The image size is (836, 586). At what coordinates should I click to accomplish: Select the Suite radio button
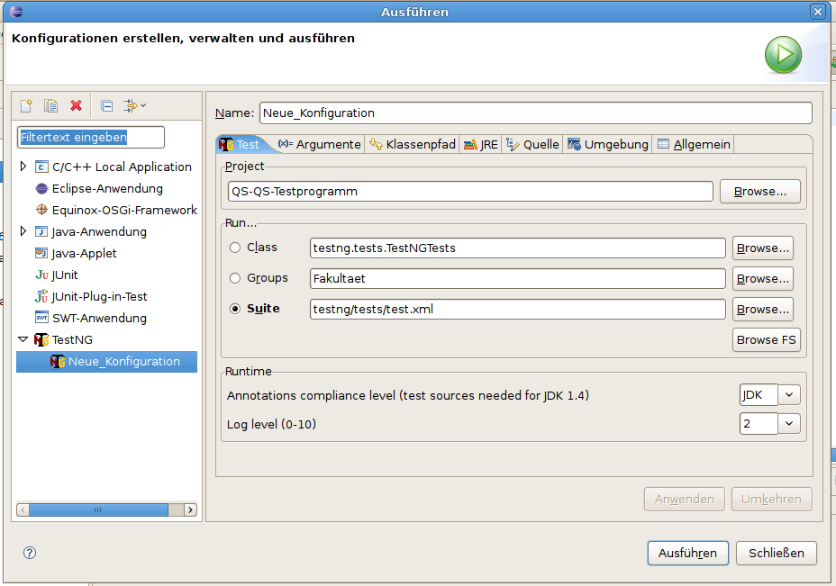235,309
